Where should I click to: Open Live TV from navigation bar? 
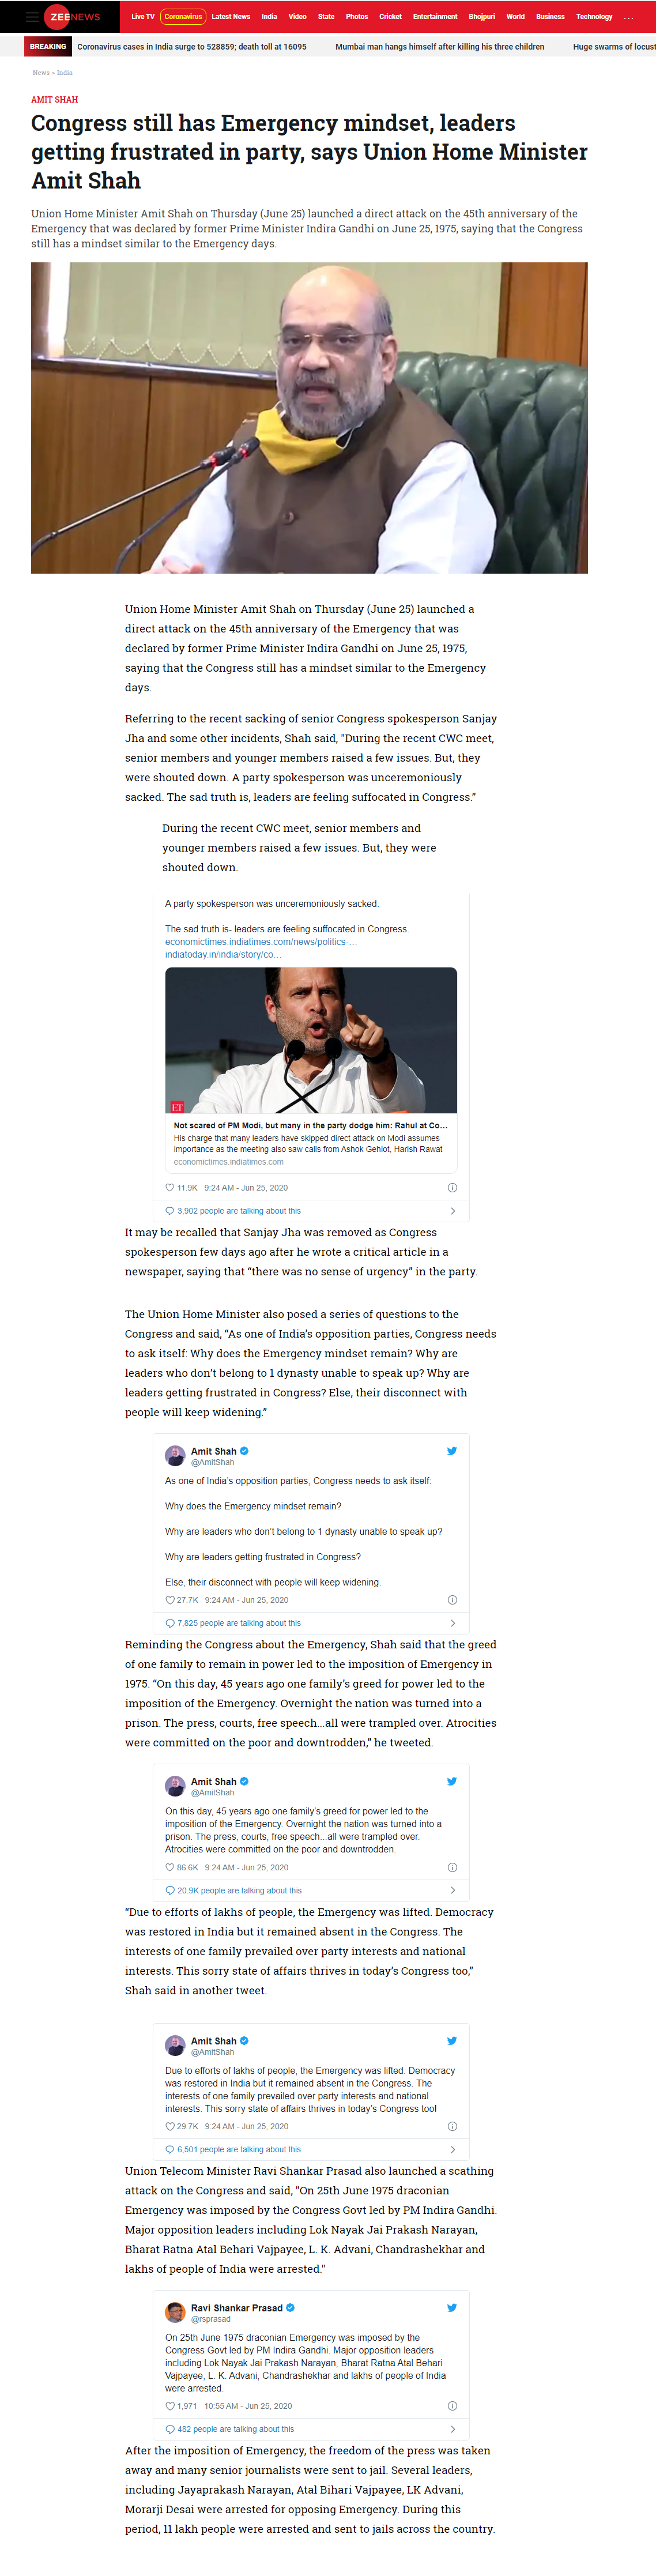click(x=143, y=17)
